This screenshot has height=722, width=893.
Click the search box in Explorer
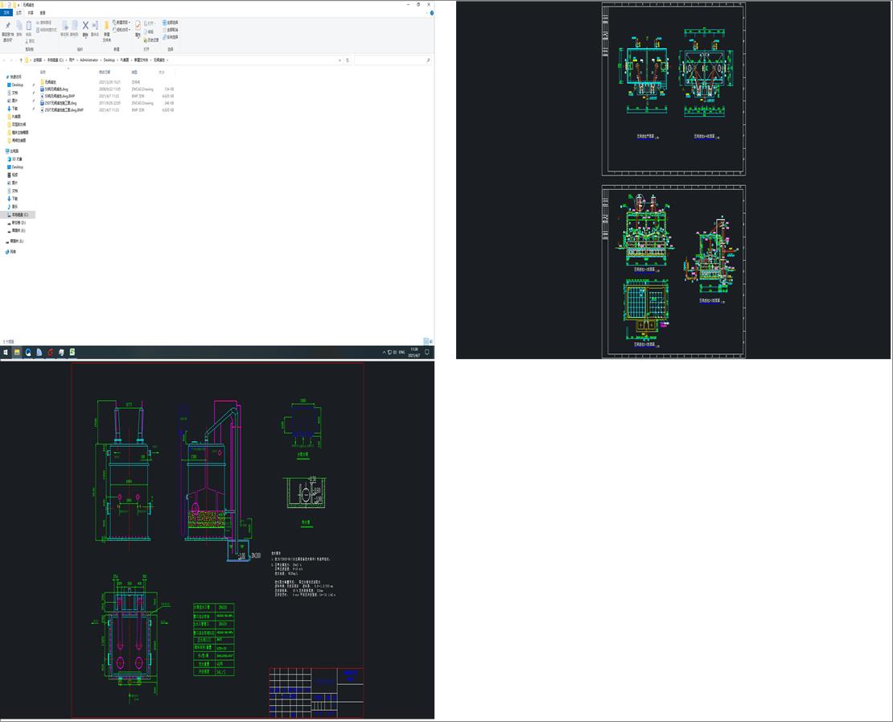click(392, 60)
